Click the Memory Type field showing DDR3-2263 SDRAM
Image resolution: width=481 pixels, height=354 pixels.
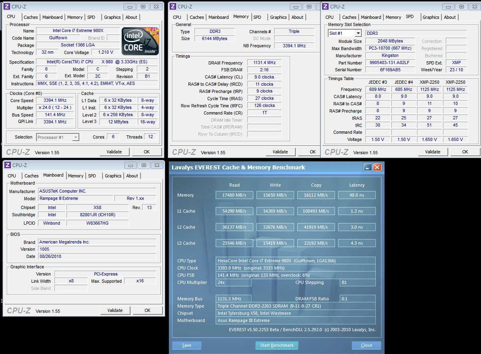[x=296, y=306]
